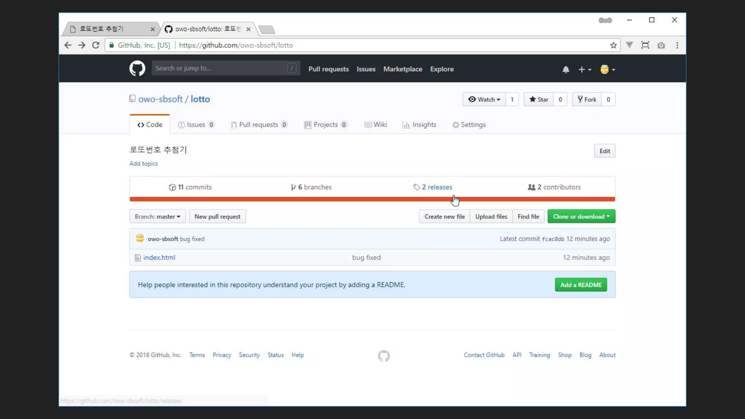Screen dimensions: 745x419
Task: Click the index.html file icon
Action: coord(138,258)
